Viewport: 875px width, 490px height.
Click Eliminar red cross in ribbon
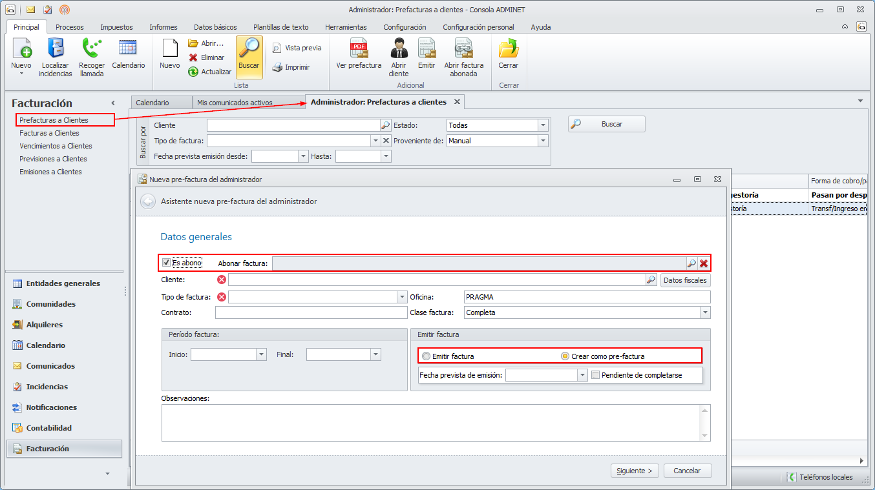(x=193, y=57)
